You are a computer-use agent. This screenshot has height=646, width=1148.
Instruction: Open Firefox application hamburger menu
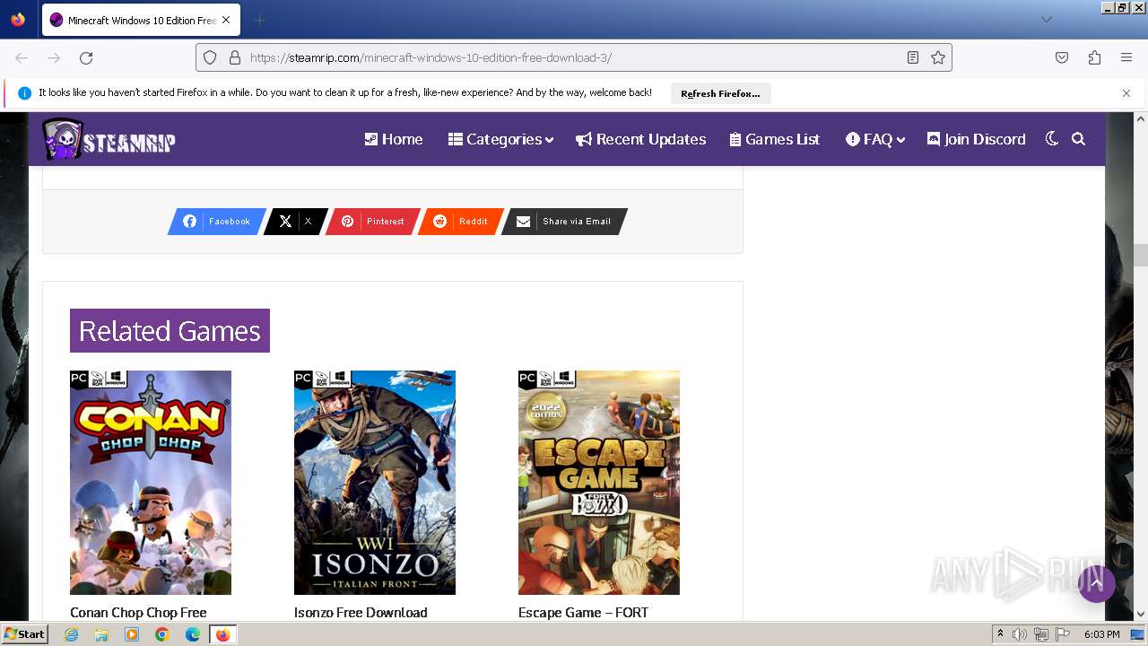pos(1126,57)
